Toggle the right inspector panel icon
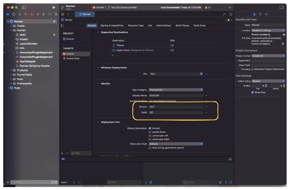Screen dimensions: 290x190 pyautogui.click(x=281, y=7)
